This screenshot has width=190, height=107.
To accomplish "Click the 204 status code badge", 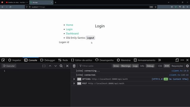I will coord(166,79).
